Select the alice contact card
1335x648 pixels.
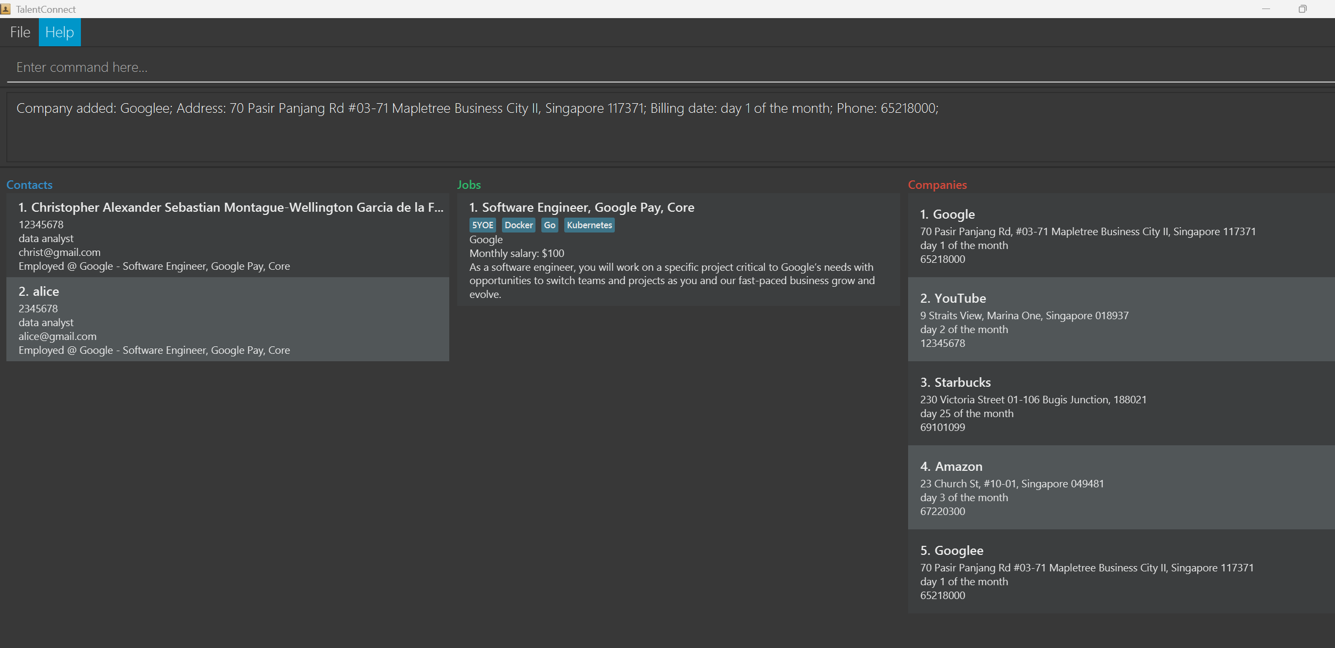(228, 320)
